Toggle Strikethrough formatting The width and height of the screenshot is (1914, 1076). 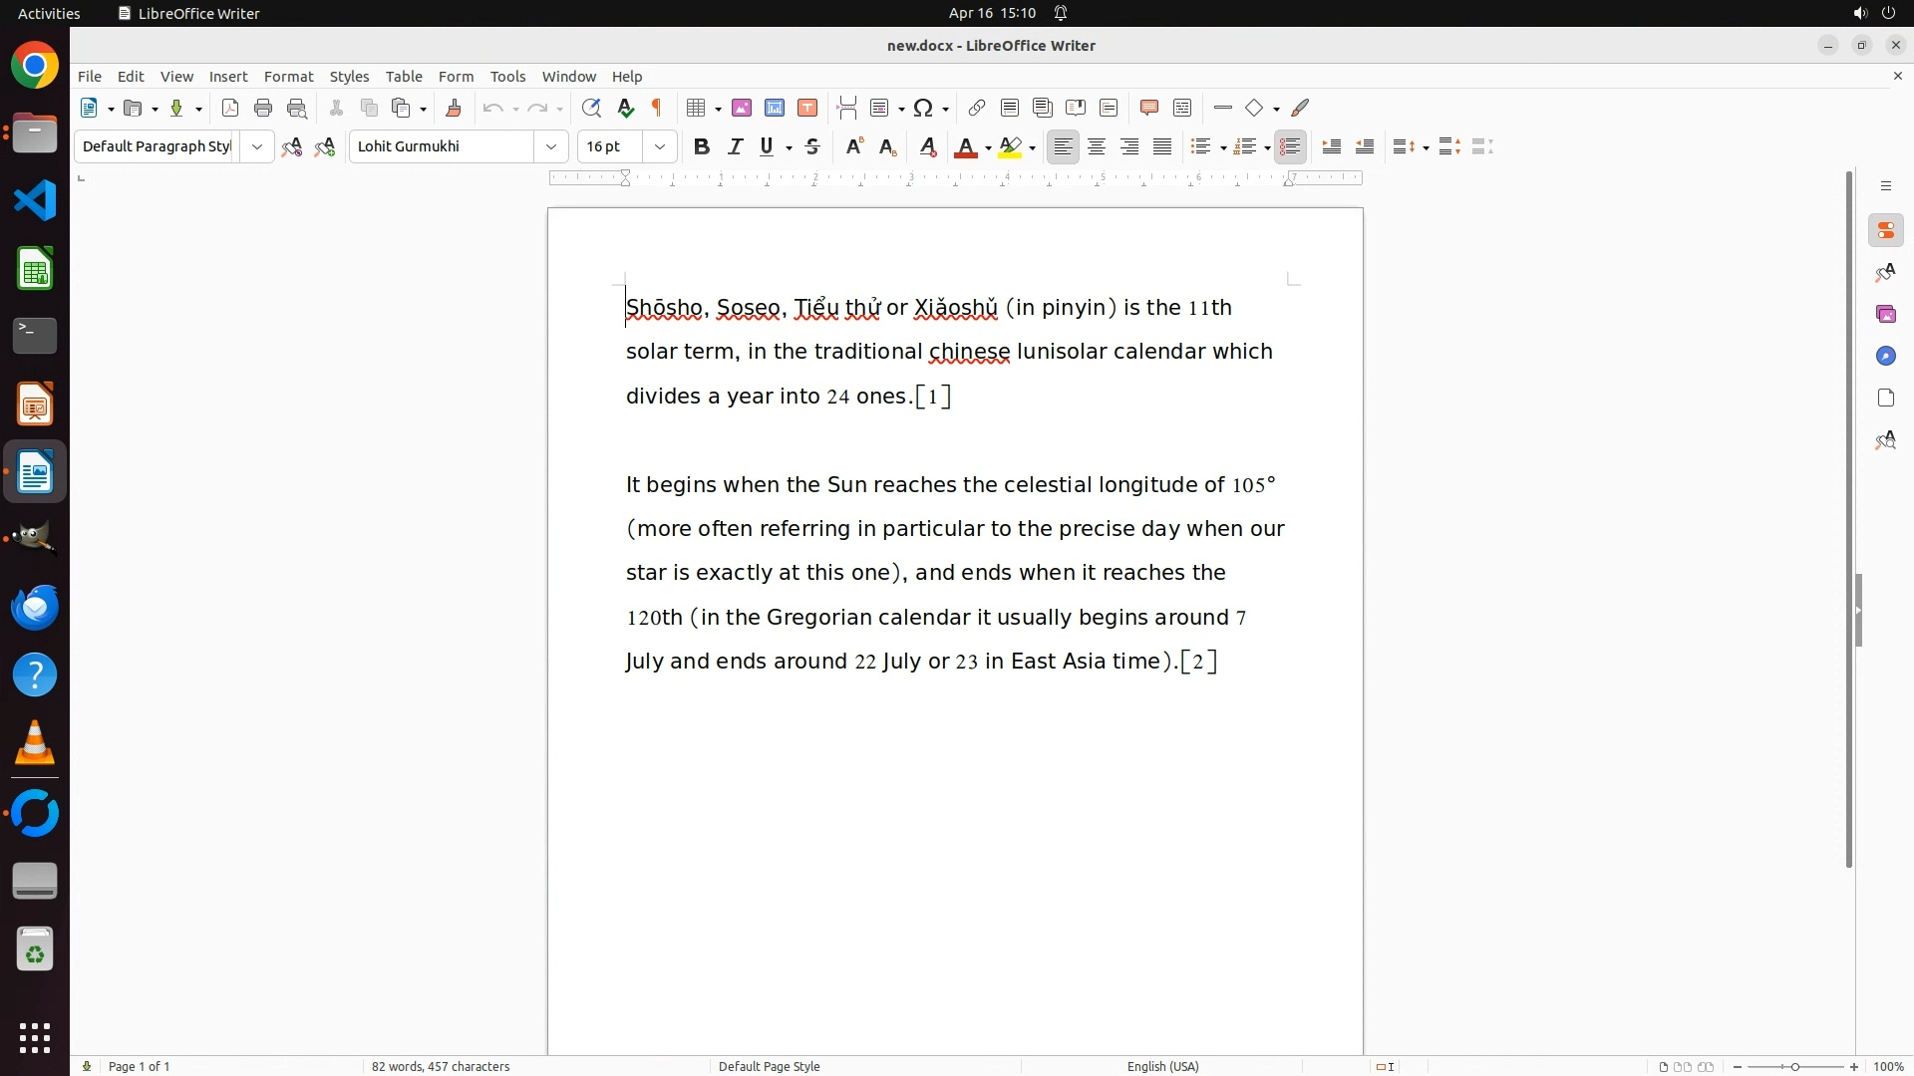pyautogui.click(x=812, y=146)
